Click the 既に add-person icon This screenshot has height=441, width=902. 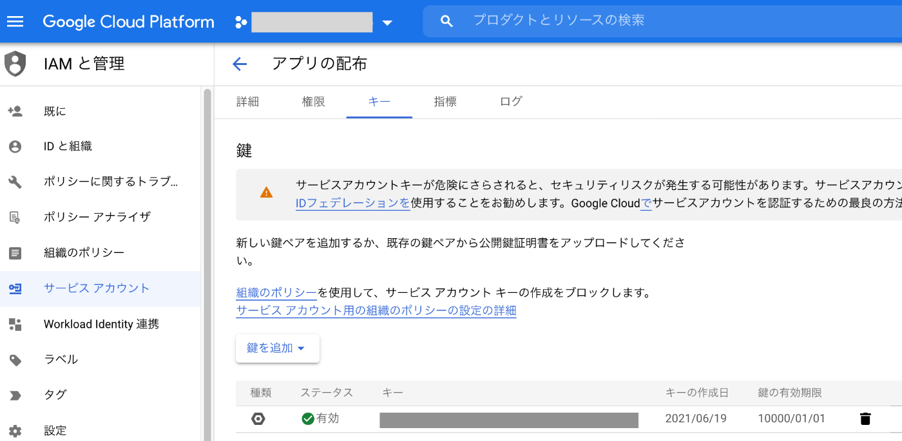tap(15, 111)
